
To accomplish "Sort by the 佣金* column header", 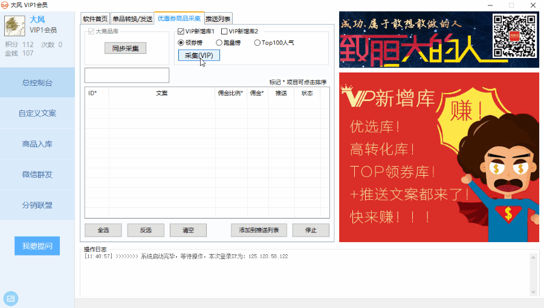I will click(257, 93).
